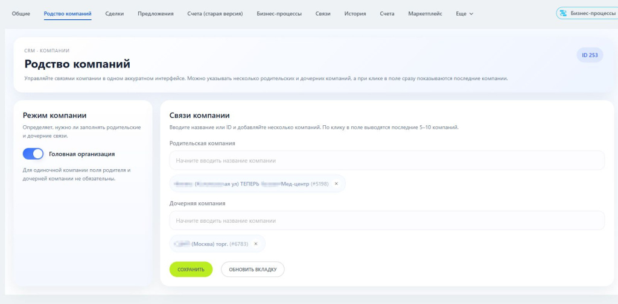Image resolution: width=618 pixels, height=304 pixels.
Task: Switch to the История tab
Action: click(x=355, y=14)
